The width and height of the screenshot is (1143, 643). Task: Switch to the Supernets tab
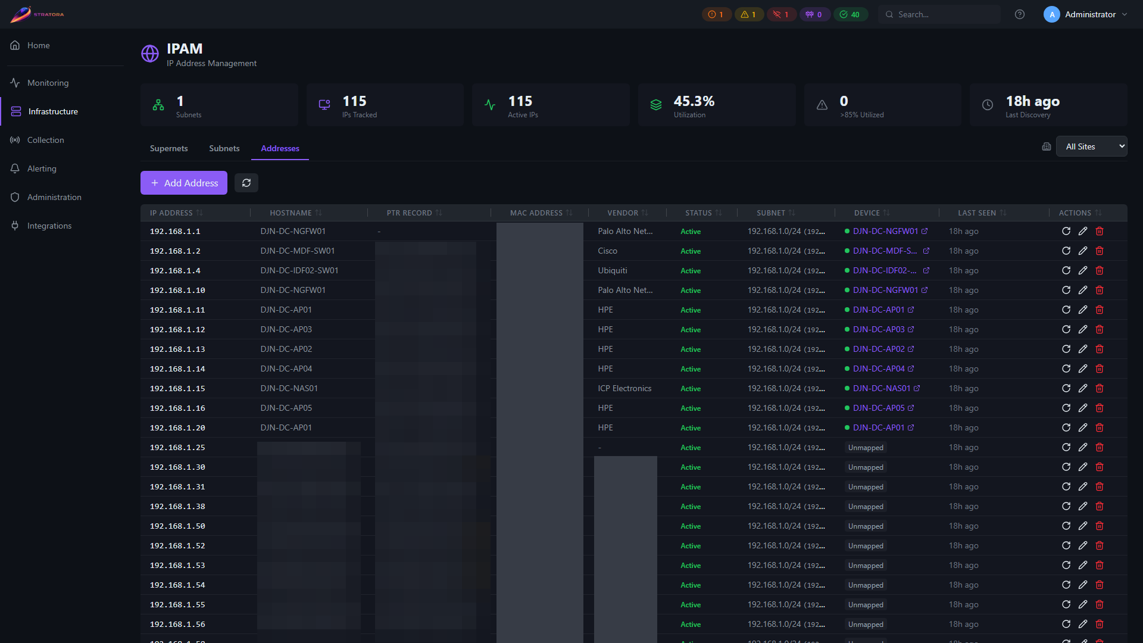click(x=168, y=148)
